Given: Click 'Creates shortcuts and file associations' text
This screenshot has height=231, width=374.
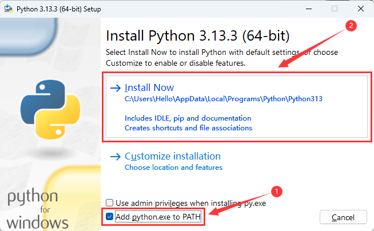Looking at the screenshot, I should [x=189, y=128].
